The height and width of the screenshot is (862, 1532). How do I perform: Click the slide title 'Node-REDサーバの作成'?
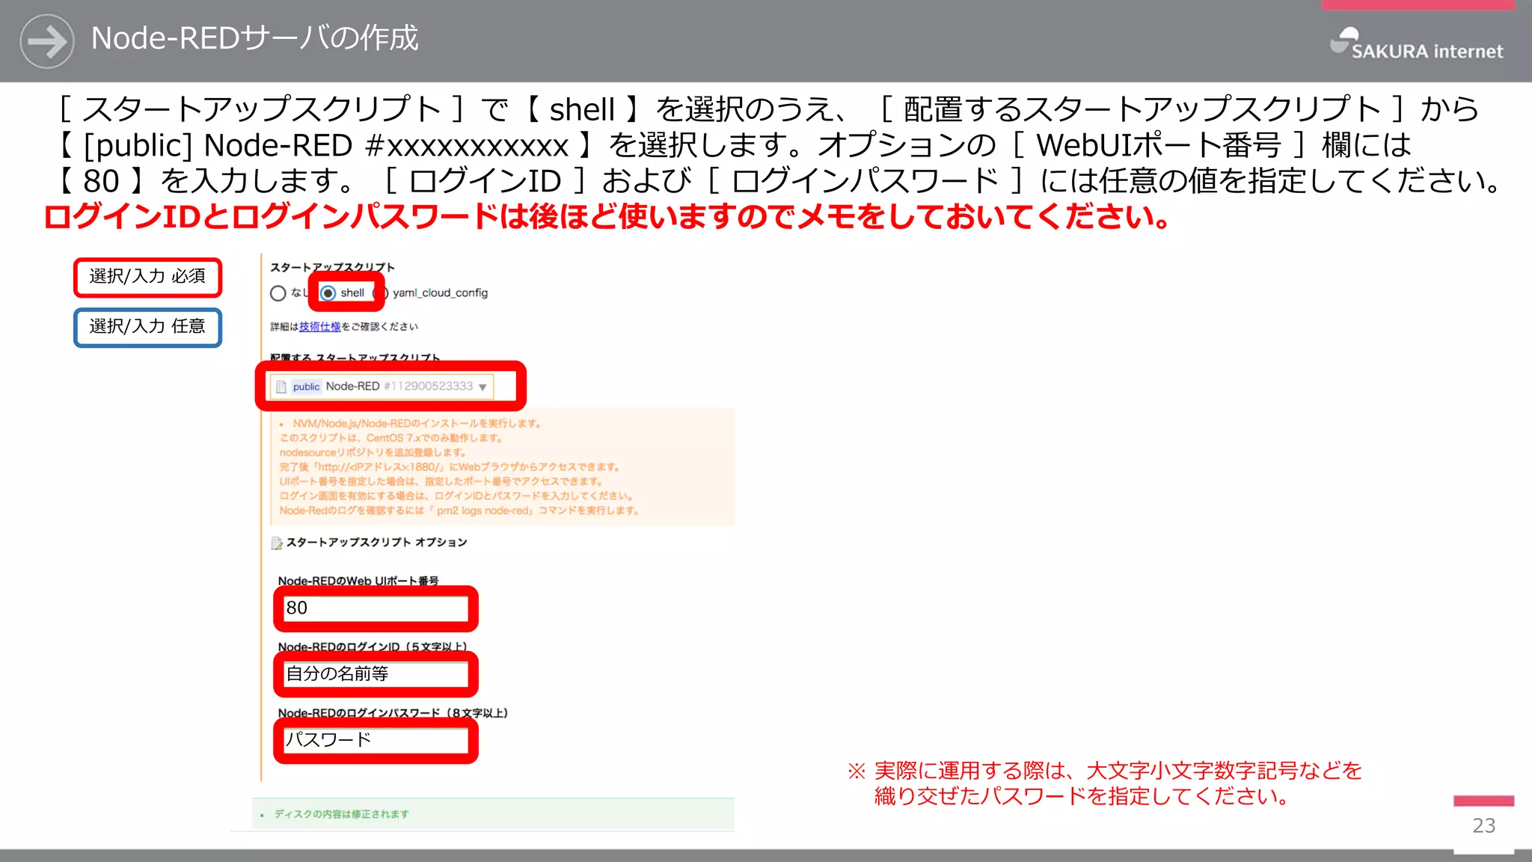[254, 38]
